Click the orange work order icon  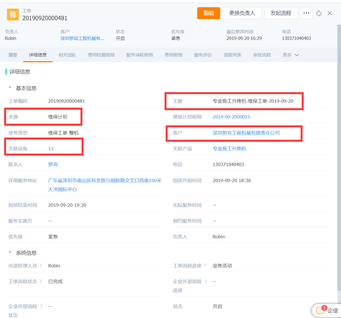[x=13, y=14]
